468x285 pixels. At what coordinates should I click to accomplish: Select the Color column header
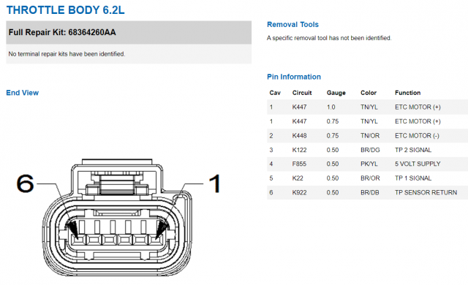point(369,93)
